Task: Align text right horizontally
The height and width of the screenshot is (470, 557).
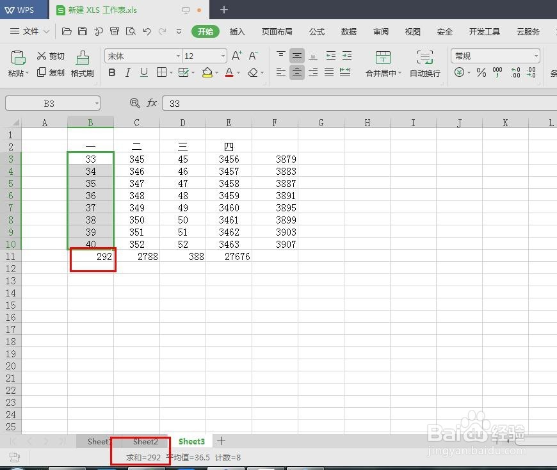Action: click(x=313, y=72)
